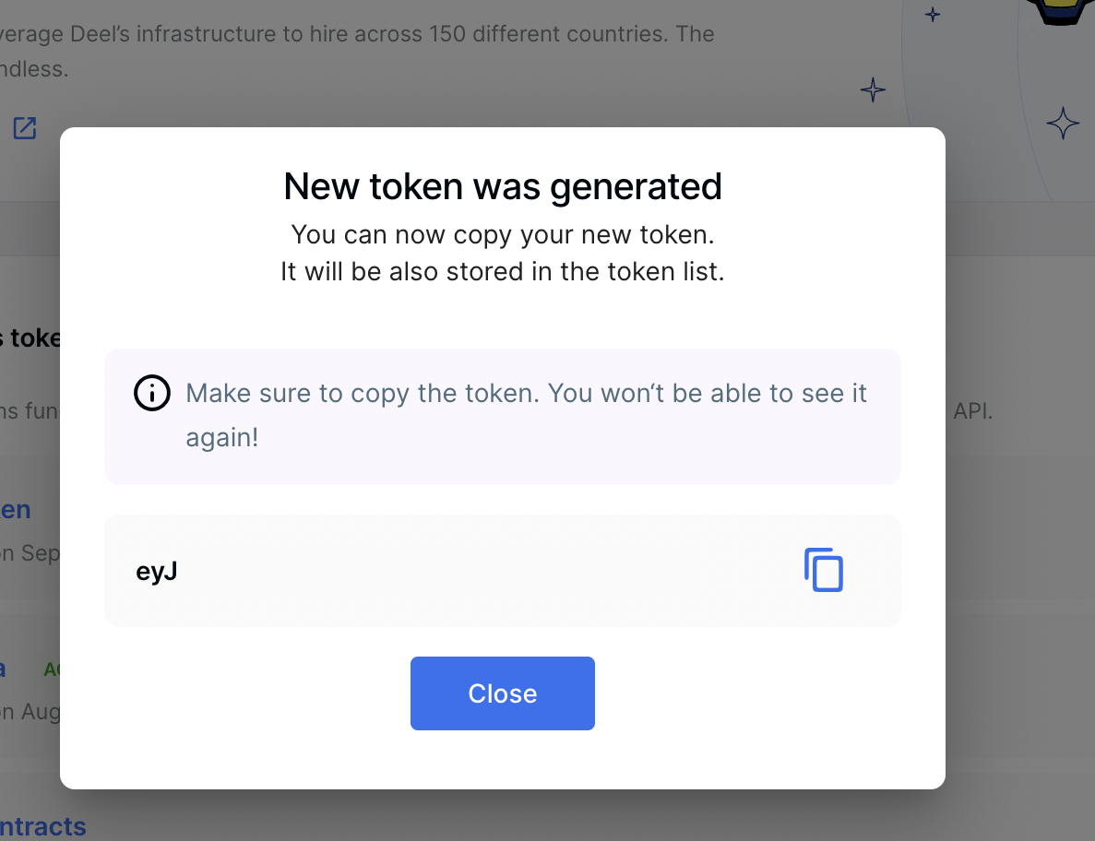Click the 'API.' text right of the dialog
This screenshot has height=841, width=1095.
(x=973, y=411)
